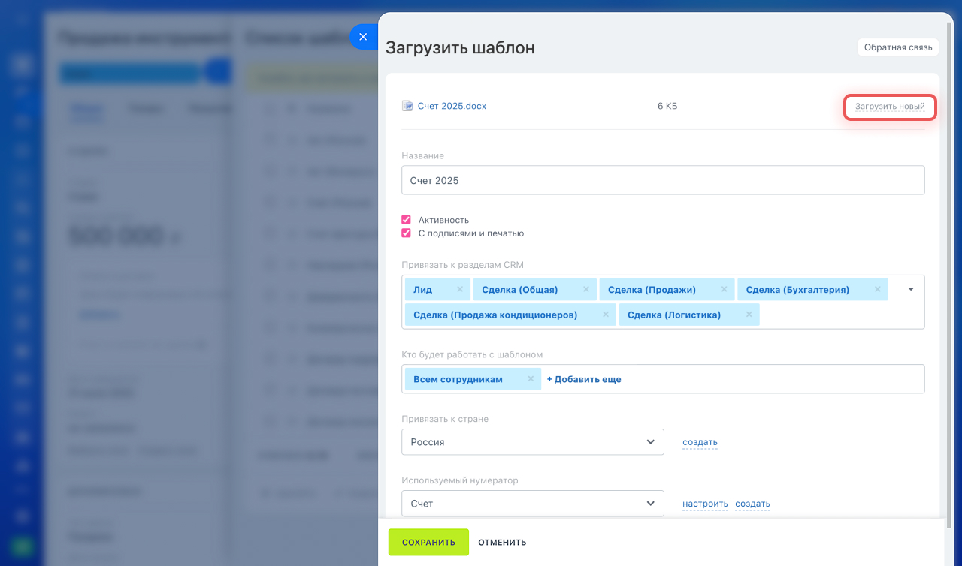Expand the CRM sections dropdown arrow

911,289
